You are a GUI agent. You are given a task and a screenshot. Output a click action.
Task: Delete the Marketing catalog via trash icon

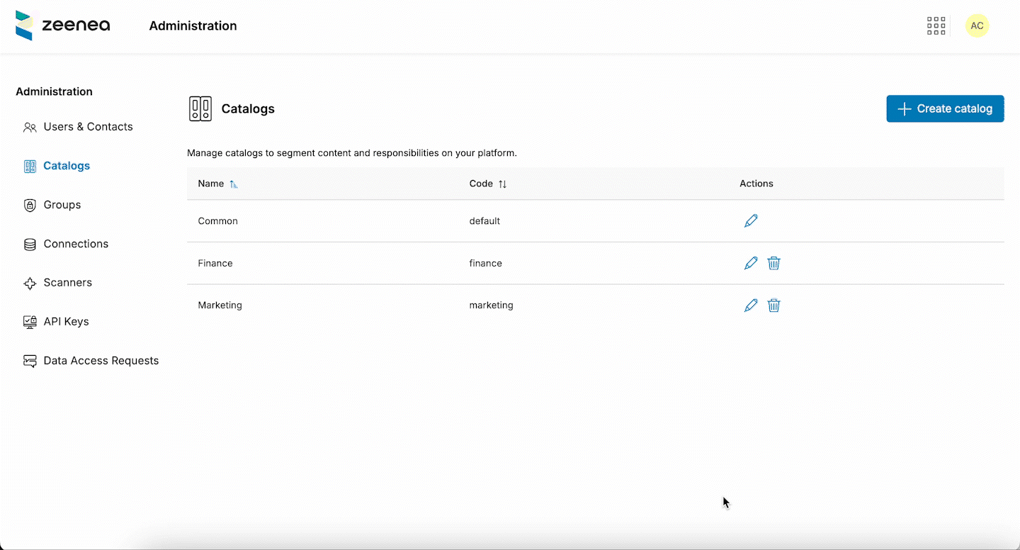click(773, 305)
